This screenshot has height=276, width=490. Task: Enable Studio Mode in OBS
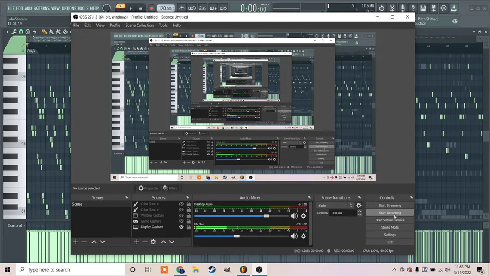[x=390, y=227]
